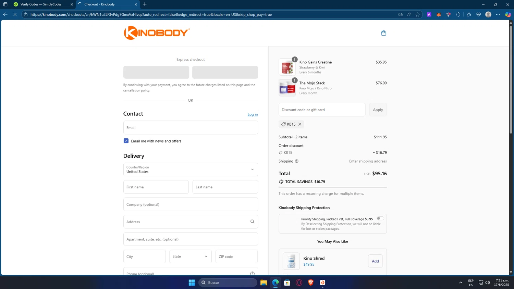Viewport: 514px width, 289px height.
Task: Open a new browser tab
Action: tap(145, 4)
